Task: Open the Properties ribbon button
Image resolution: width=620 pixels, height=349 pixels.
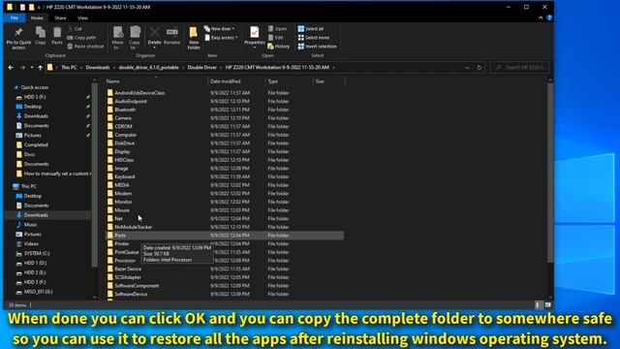Action: click(254, 37)
